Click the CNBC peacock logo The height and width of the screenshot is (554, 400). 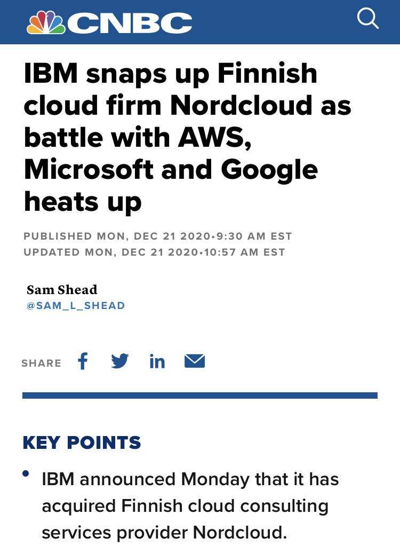tap(46, 22)
